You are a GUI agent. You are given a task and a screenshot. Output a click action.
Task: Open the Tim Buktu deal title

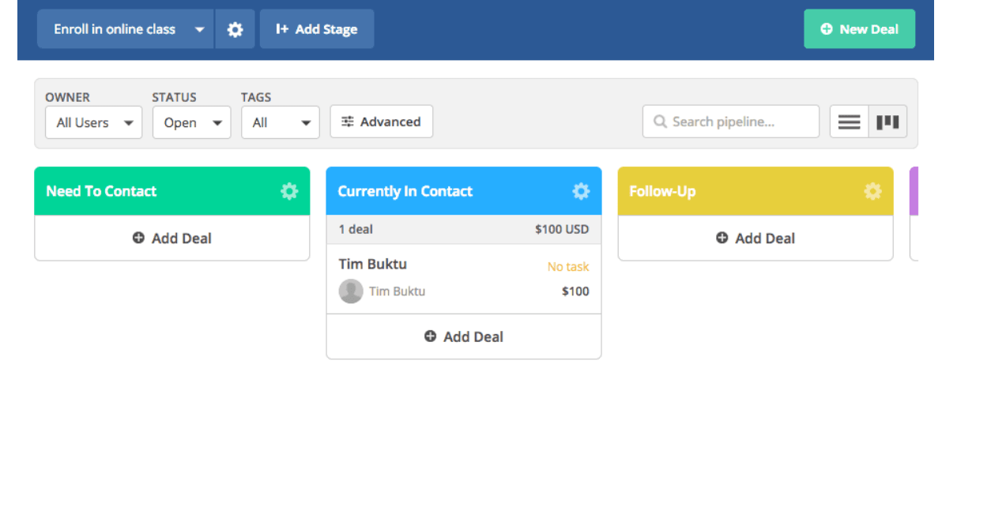pos(373,264)
